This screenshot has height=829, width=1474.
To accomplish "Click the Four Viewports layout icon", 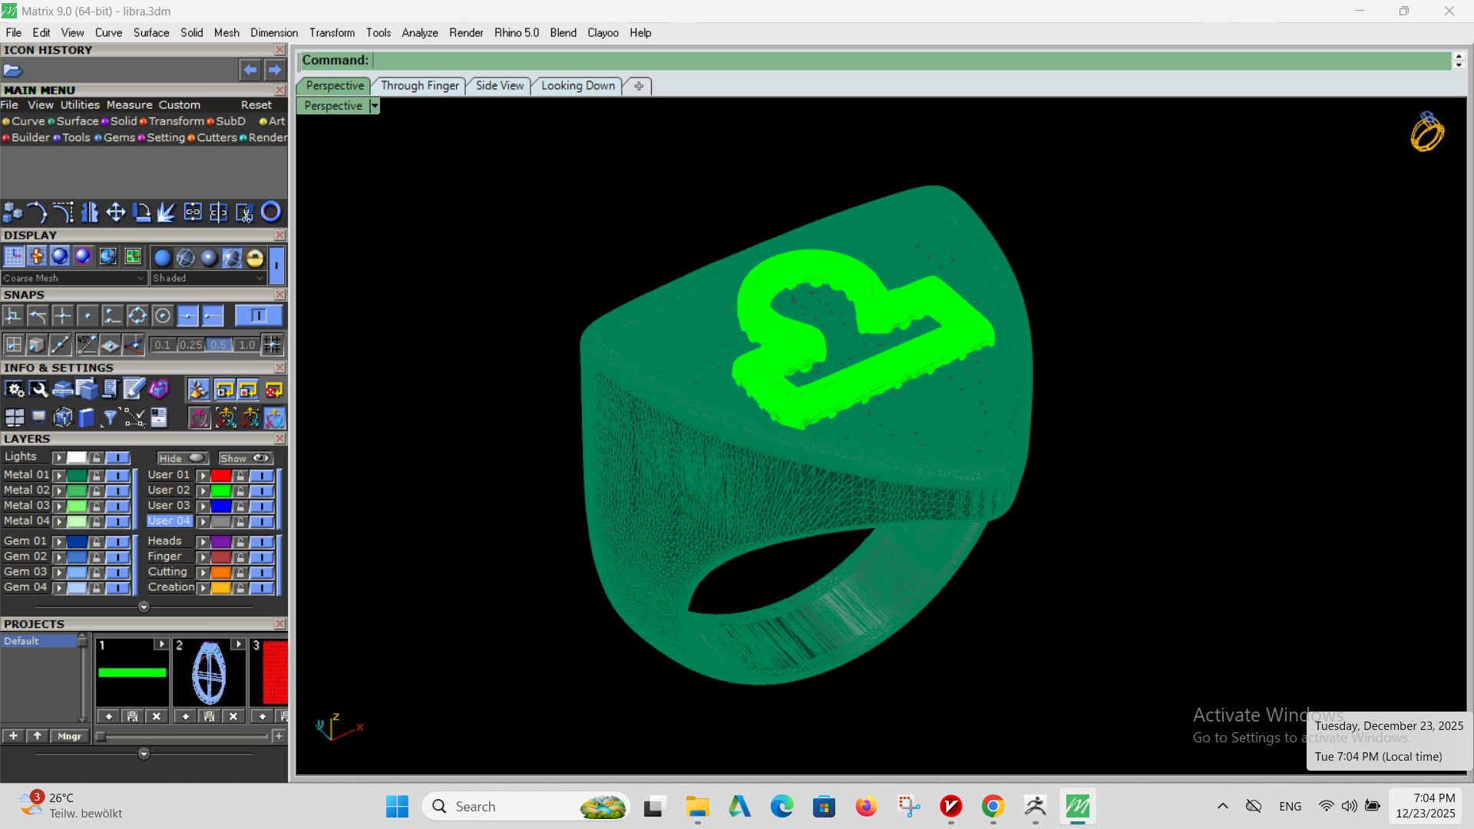I will (x=15, y=418).
